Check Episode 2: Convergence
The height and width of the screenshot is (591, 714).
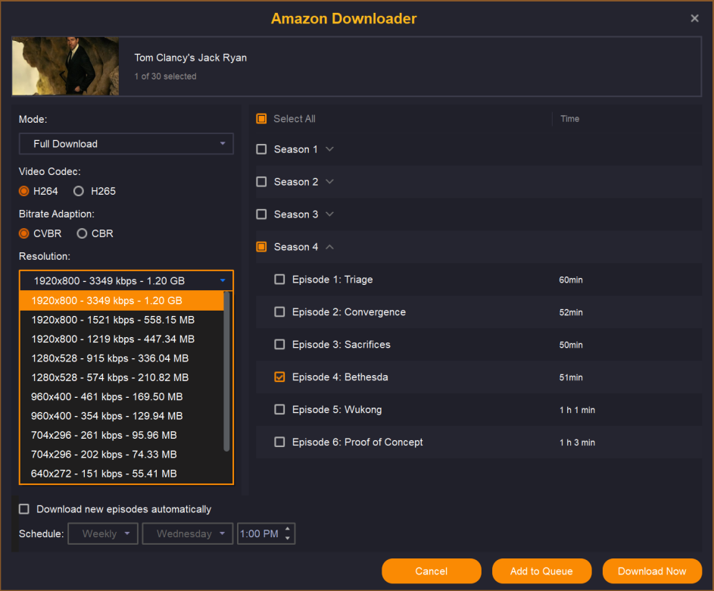coord(279,312)
